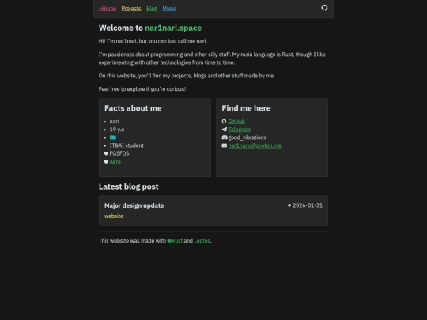Click the nar1nario@proton.me email link

pos(255,145)
